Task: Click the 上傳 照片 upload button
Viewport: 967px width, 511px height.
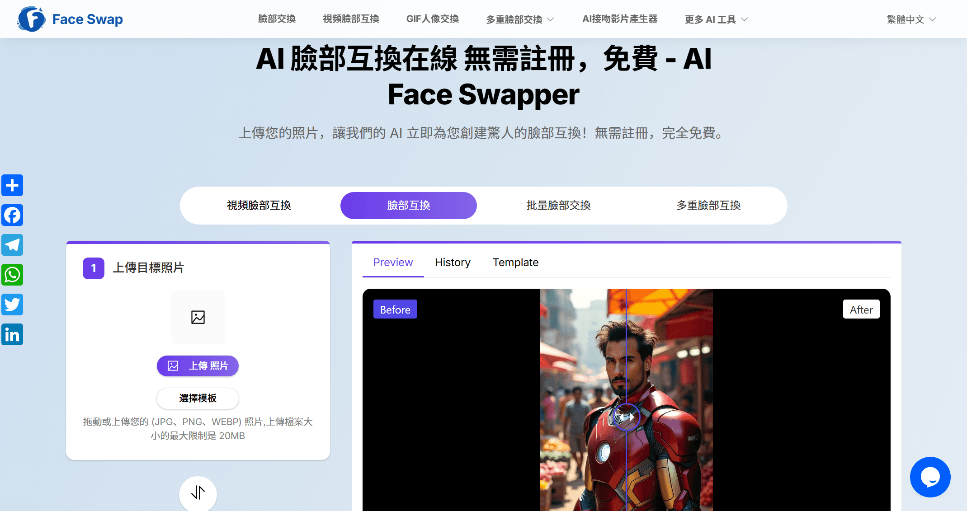Action: (198, 366)
